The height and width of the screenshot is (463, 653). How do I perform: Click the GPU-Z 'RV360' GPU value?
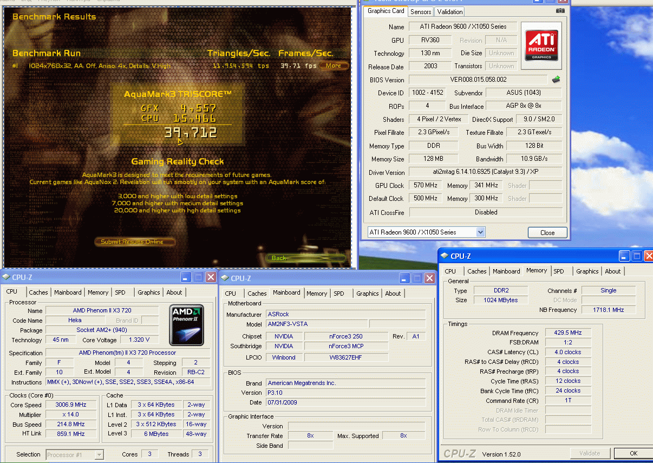coord(430,40)
